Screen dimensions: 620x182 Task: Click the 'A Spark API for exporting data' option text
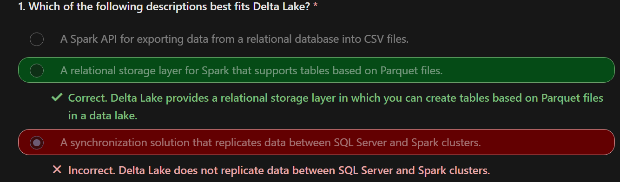coord(234,39)
